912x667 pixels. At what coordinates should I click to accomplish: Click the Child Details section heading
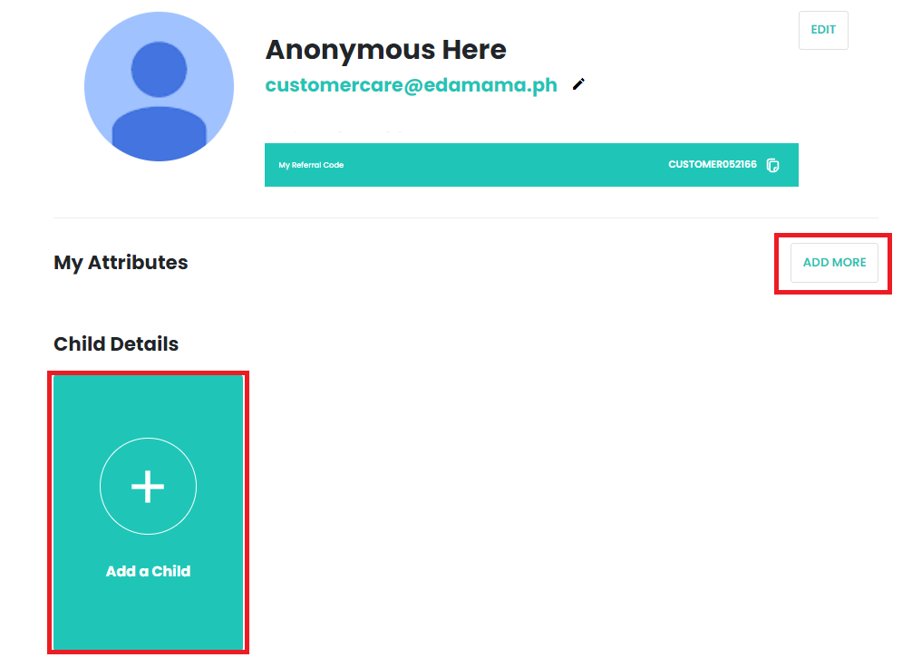pyautogui.click(x=116, y=343)
